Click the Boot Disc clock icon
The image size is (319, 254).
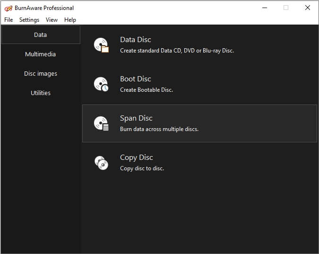(102, 85)
